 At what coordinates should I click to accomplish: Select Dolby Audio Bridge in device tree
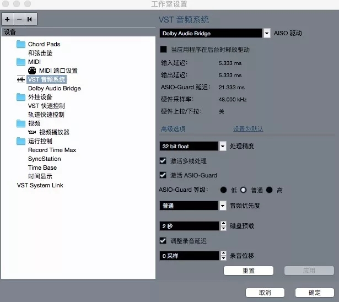[x=54, y=88]
